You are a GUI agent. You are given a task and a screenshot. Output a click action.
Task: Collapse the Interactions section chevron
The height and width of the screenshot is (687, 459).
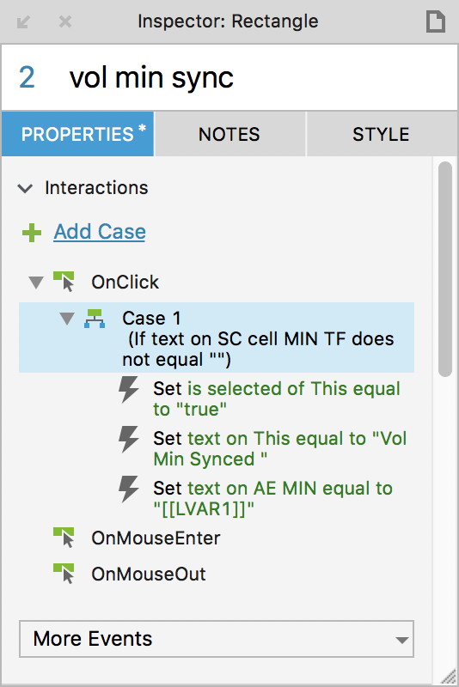pyautogui.click(x=25, y=188)
